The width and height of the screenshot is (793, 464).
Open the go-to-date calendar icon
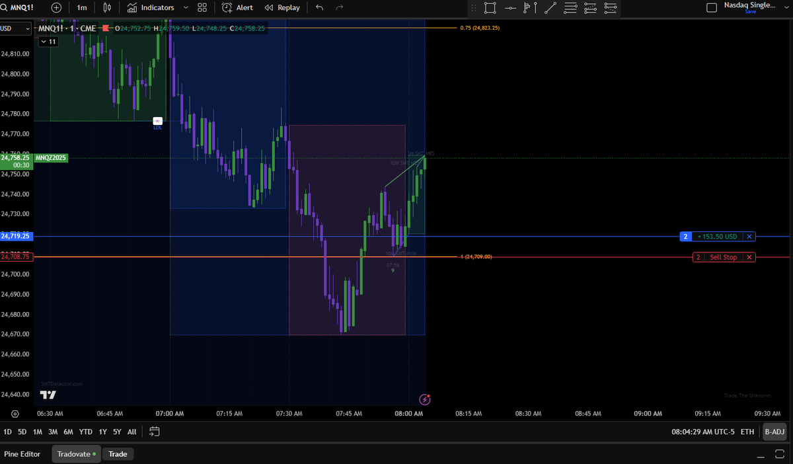tap(154, 432)
